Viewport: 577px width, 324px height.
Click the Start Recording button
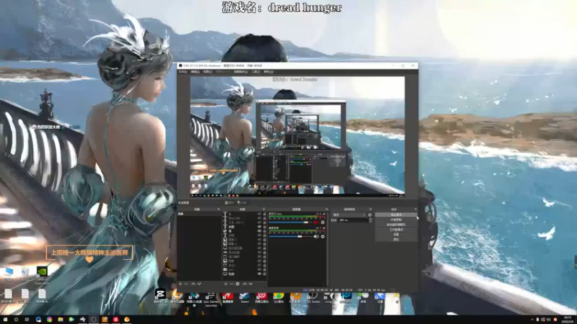point(396,220)
